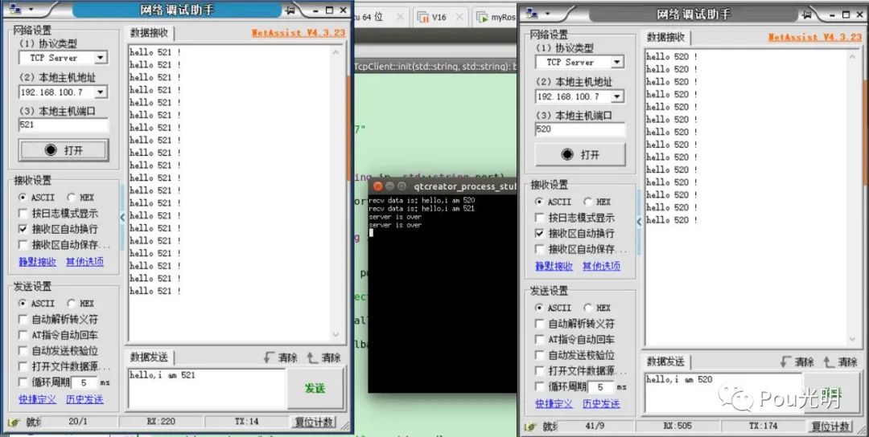Click receive area scrollbar up arrow in right window
869x437 pixels.
click(x=852, y=56)
